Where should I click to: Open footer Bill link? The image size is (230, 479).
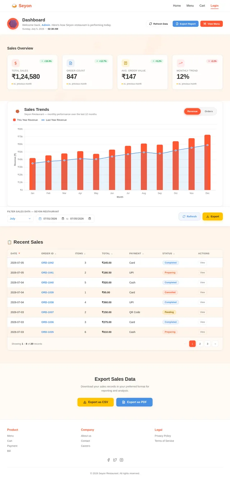coord(9,451)
